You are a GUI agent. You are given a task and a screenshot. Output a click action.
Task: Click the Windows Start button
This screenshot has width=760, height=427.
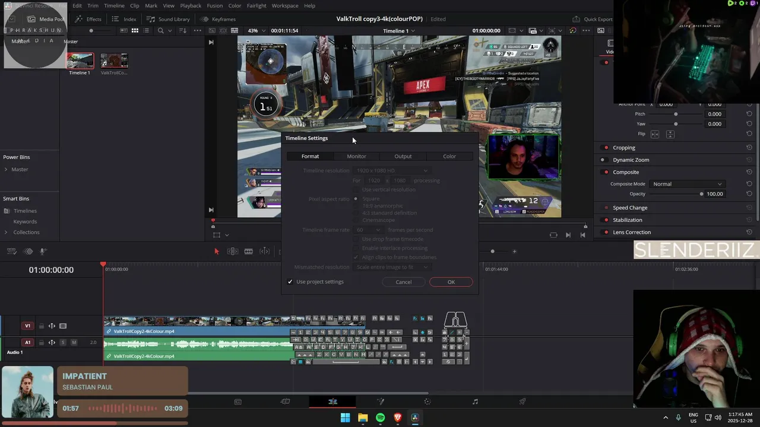pos(345,418)
